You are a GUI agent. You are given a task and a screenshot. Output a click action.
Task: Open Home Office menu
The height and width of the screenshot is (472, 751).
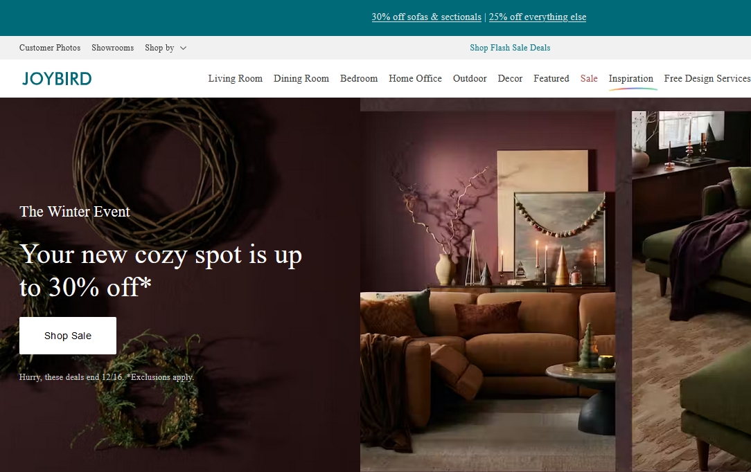pos(415,78)
